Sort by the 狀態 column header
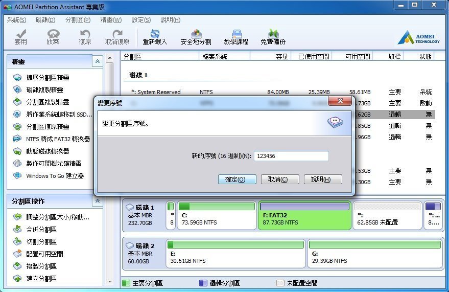 click(x=419, y=56)
